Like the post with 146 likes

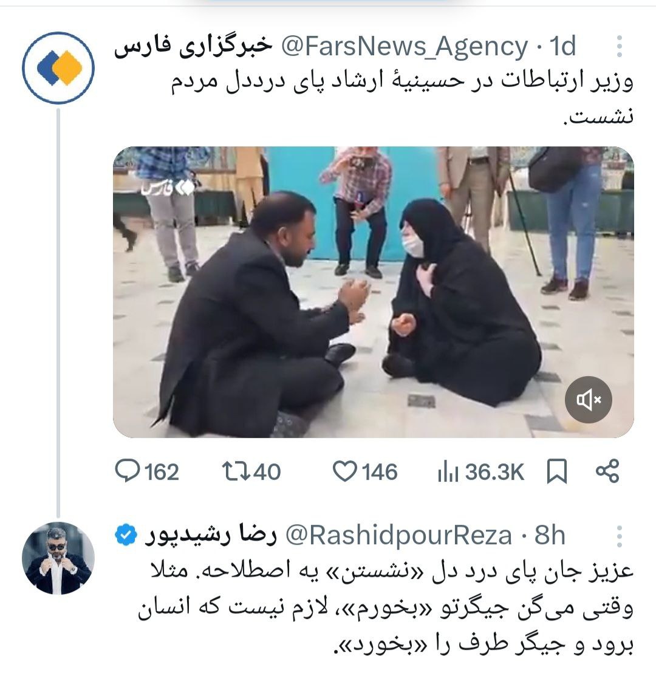pyautogui.click(x=345, y=471)
